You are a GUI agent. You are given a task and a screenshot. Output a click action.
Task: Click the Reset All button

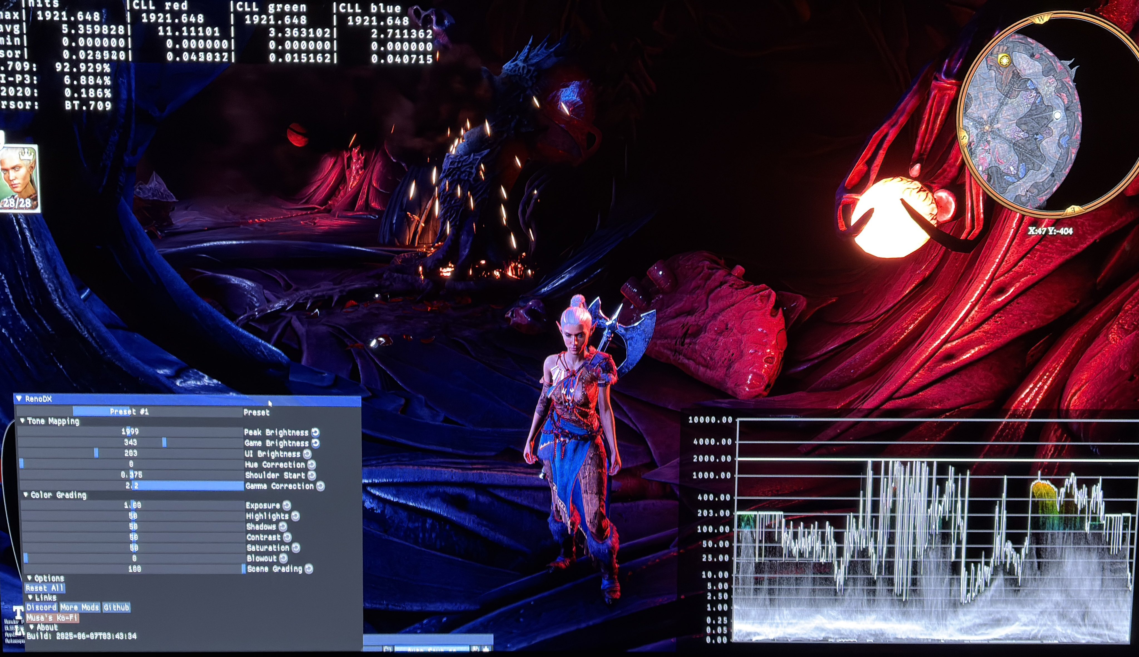45,588
